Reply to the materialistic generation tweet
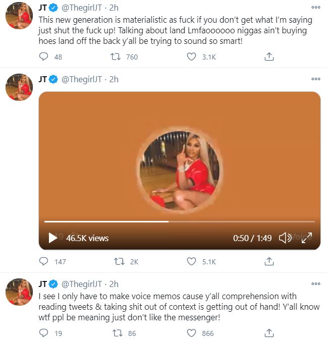This screenshot has width=327, height=344. point(43,56)
